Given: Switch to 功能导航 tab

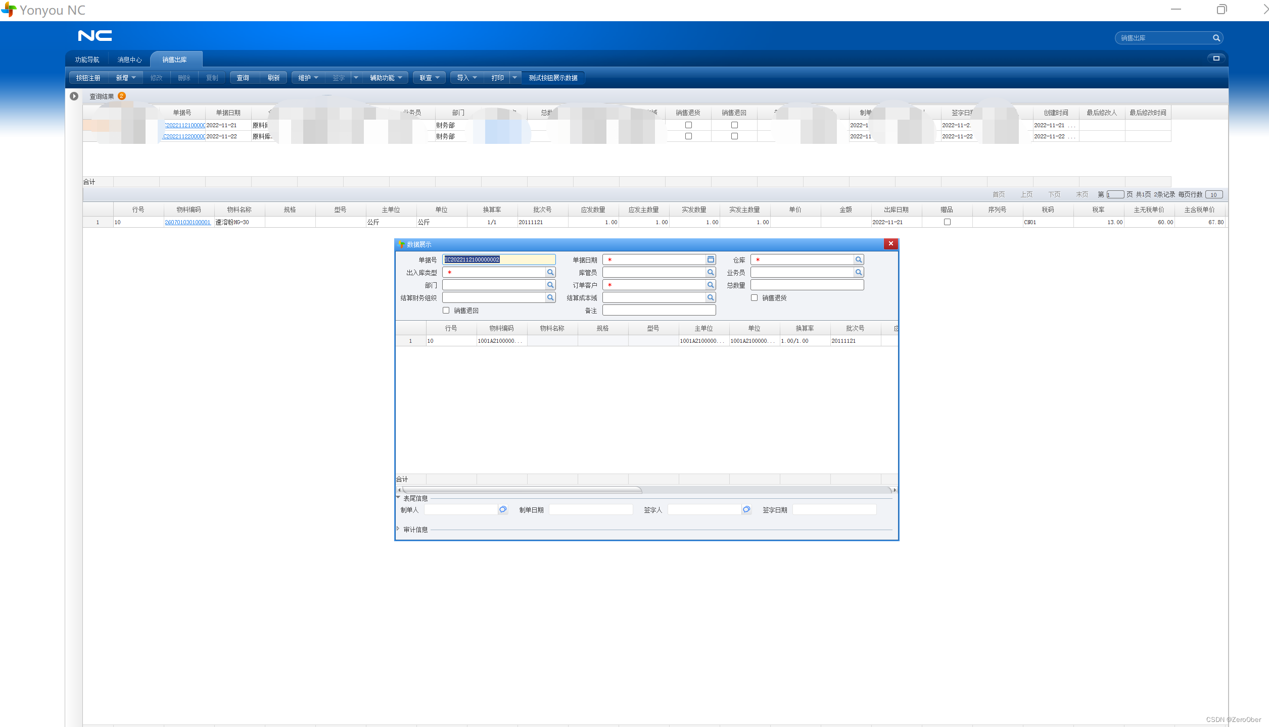Looking at the screenshot, I should point(87,60).
